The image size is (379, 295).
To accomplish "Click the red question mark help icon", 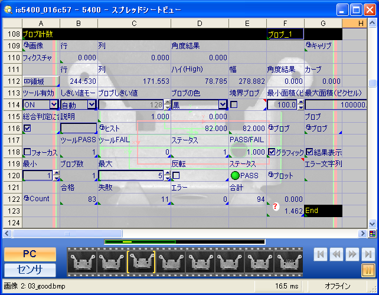I will coord(276,207).
